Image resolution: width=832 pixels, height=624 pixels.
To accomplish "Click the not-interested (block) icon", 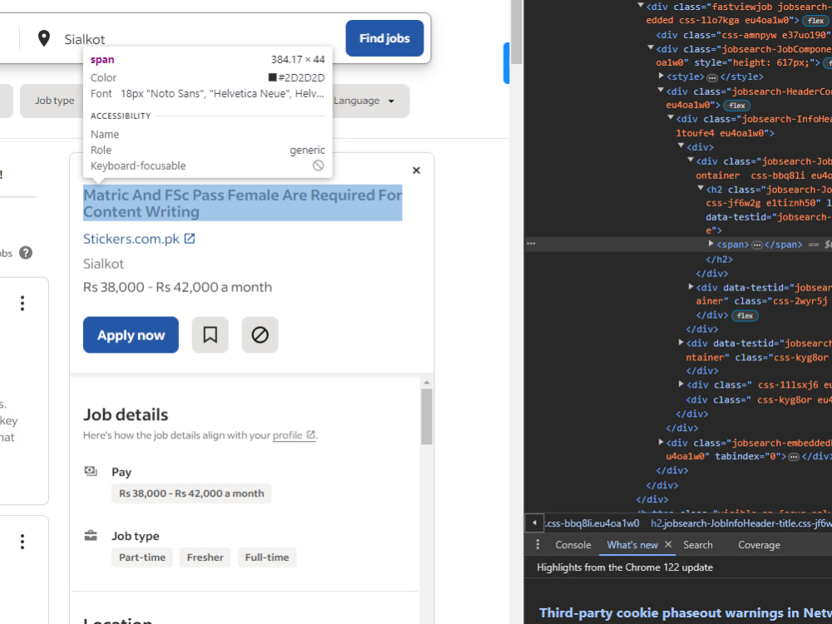I will tap(260, 334).
